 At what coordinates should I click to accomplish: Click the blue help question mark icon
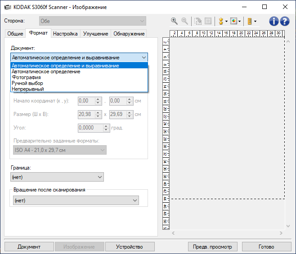coord(285,21)
